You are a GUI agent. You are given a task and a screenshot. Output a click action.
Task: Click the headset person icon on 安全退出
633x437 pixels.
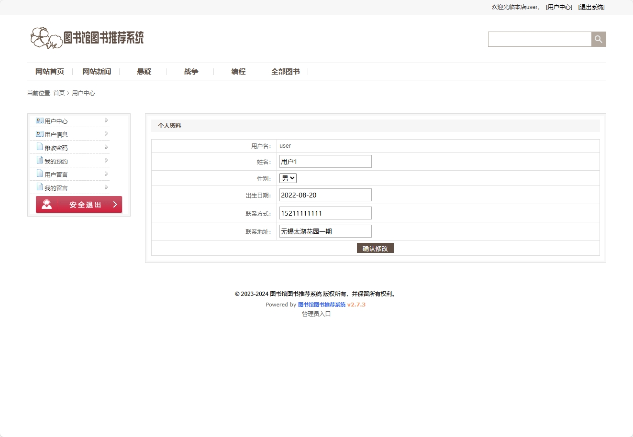click(x=46, y=204)
